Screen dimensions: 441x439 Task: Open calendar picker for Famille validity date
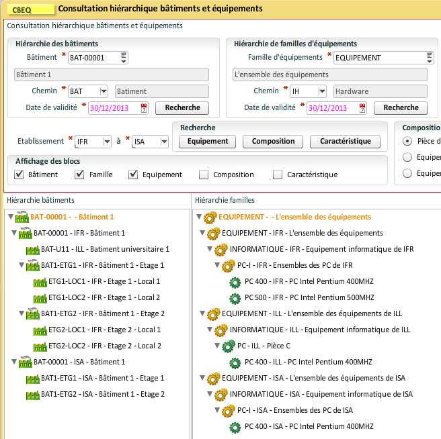click(x=362, y=107)
